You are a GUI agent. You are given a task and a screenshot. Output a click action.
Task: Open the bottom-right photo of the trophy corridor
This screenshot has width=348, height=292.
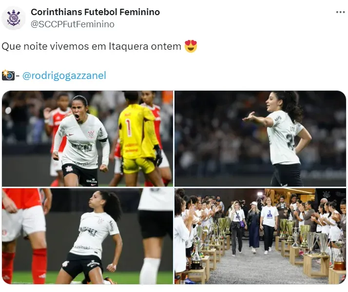coord(260,236)
